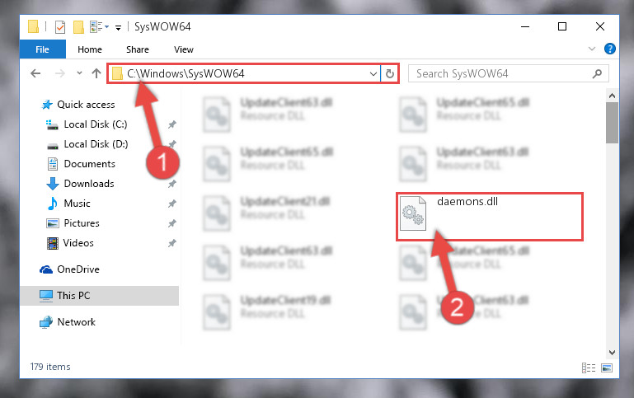This screenshot has height=398, width=634.
Task: Click the Search SysWOW64 input field
Action: pos(501,73)
